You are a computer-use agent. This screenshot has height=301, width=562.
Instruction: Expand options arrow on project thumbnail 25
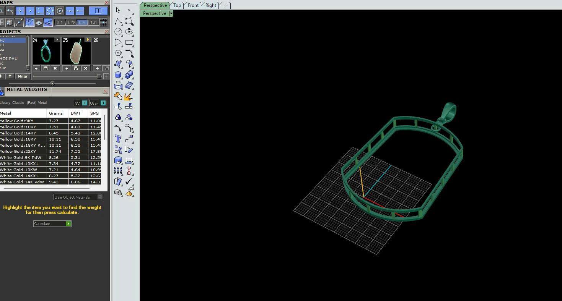tap(88, 40)
